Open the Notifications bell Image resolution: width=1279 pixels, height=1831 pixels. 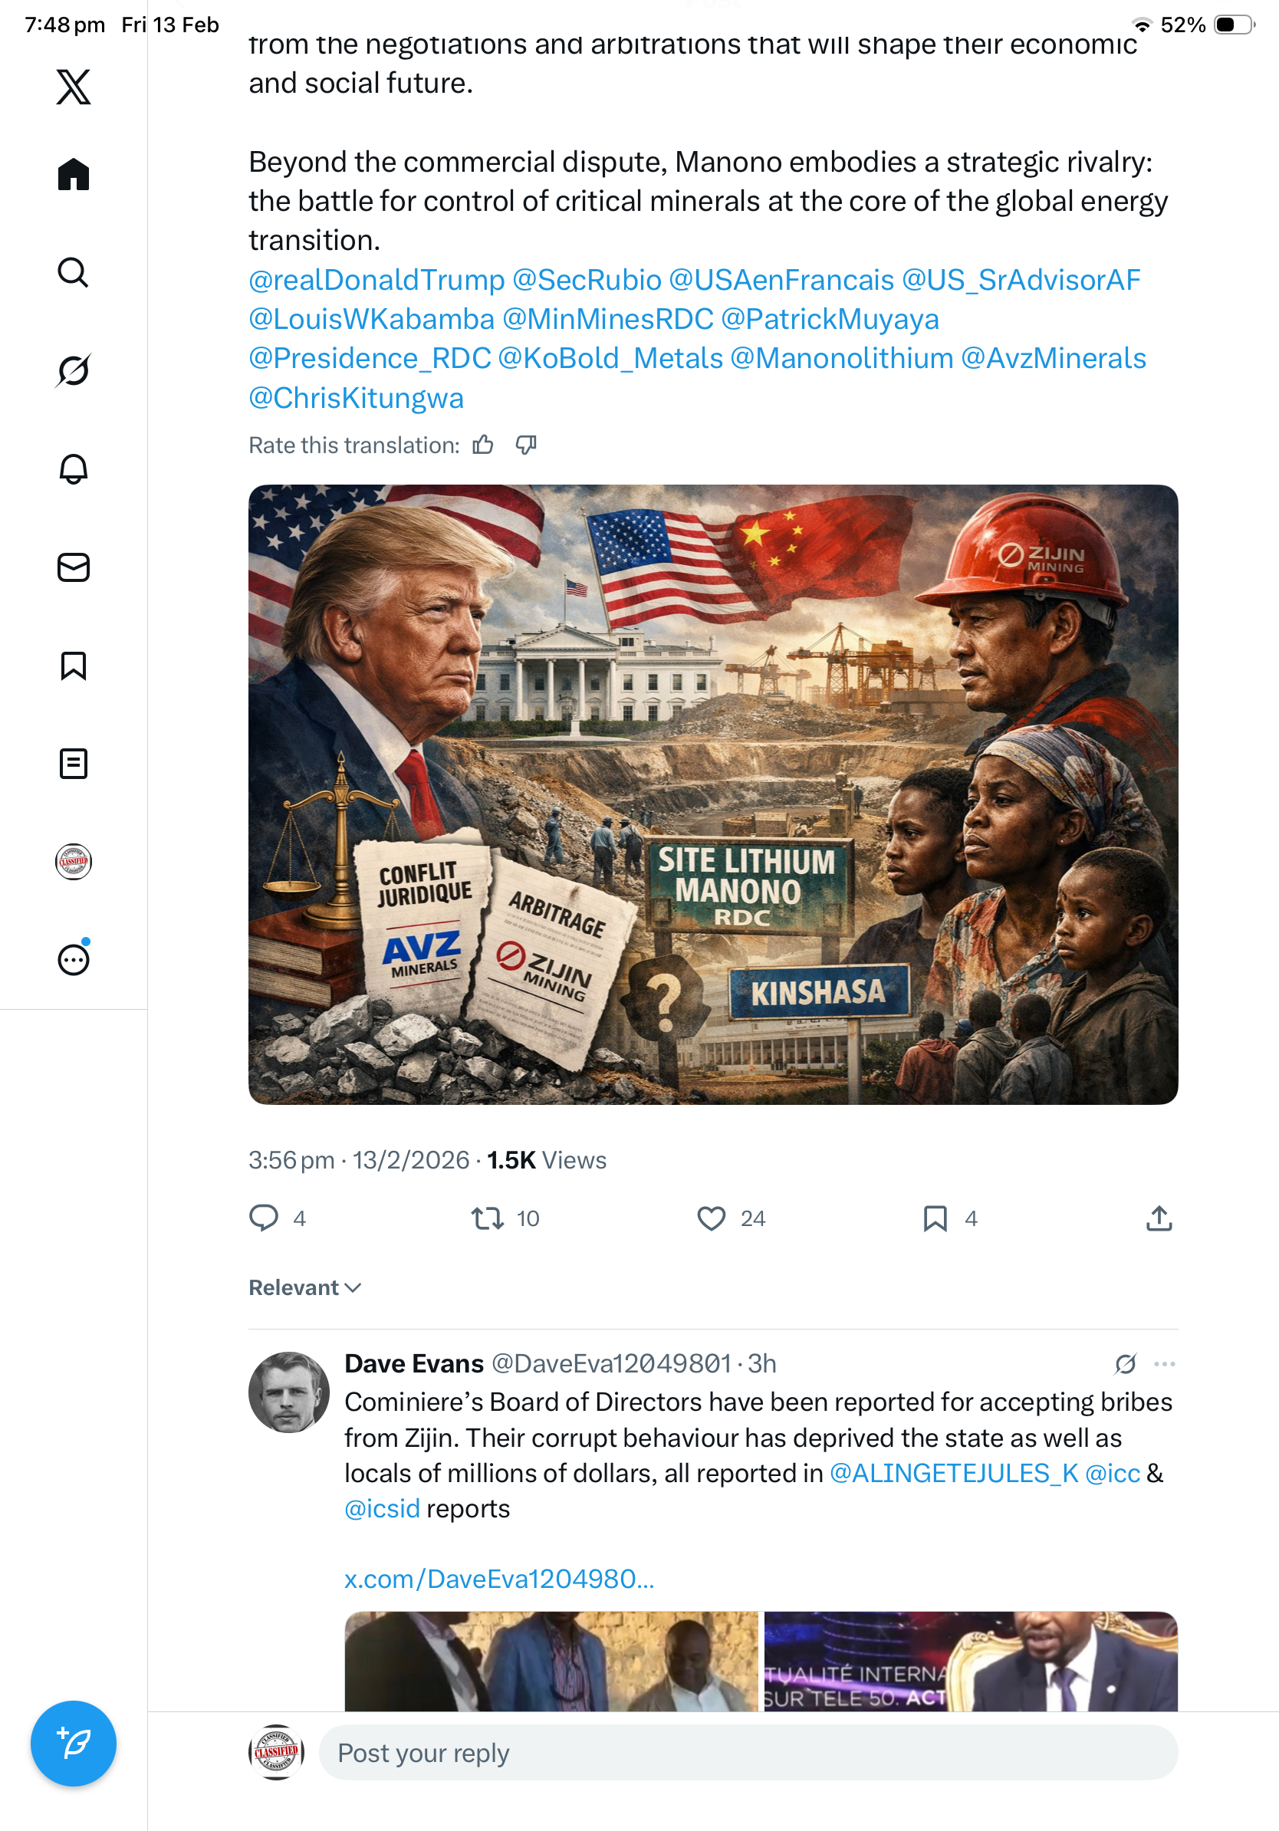[74, 469]
